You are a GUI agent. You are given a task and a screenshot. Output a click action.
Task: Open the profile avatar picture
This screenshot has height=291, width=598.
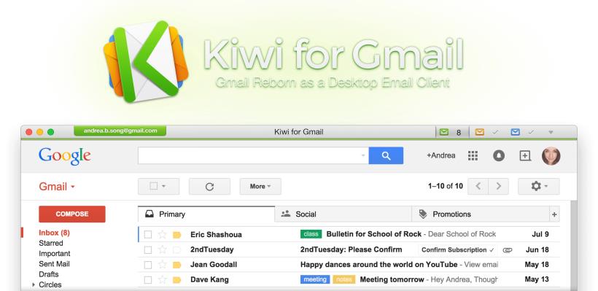point(551,155)
